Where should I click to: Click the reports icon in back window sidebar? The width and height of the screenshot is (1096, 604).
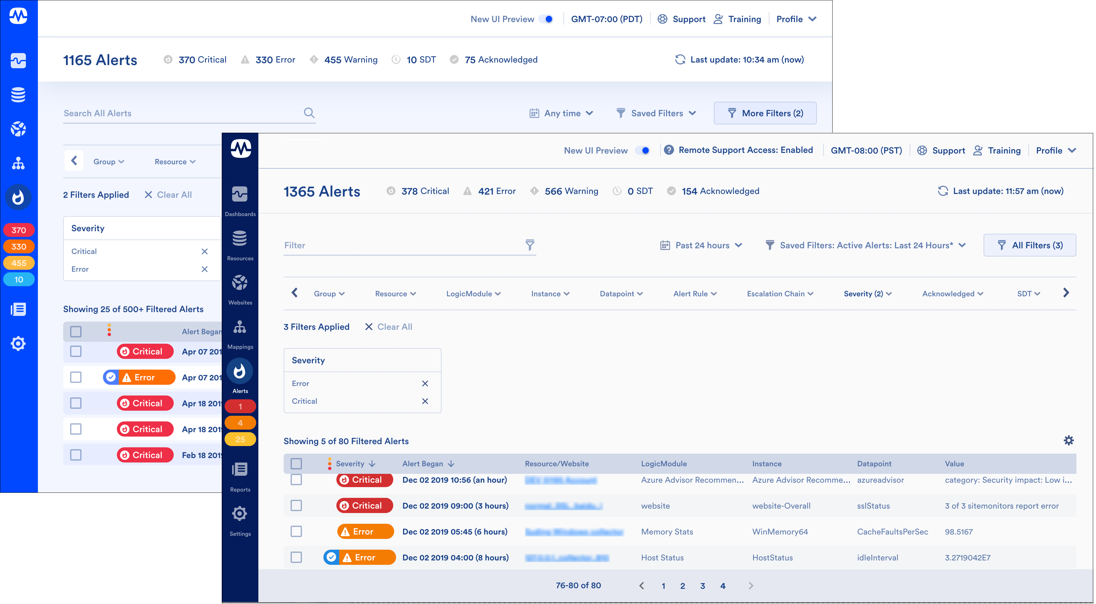(x=18, y=310)
